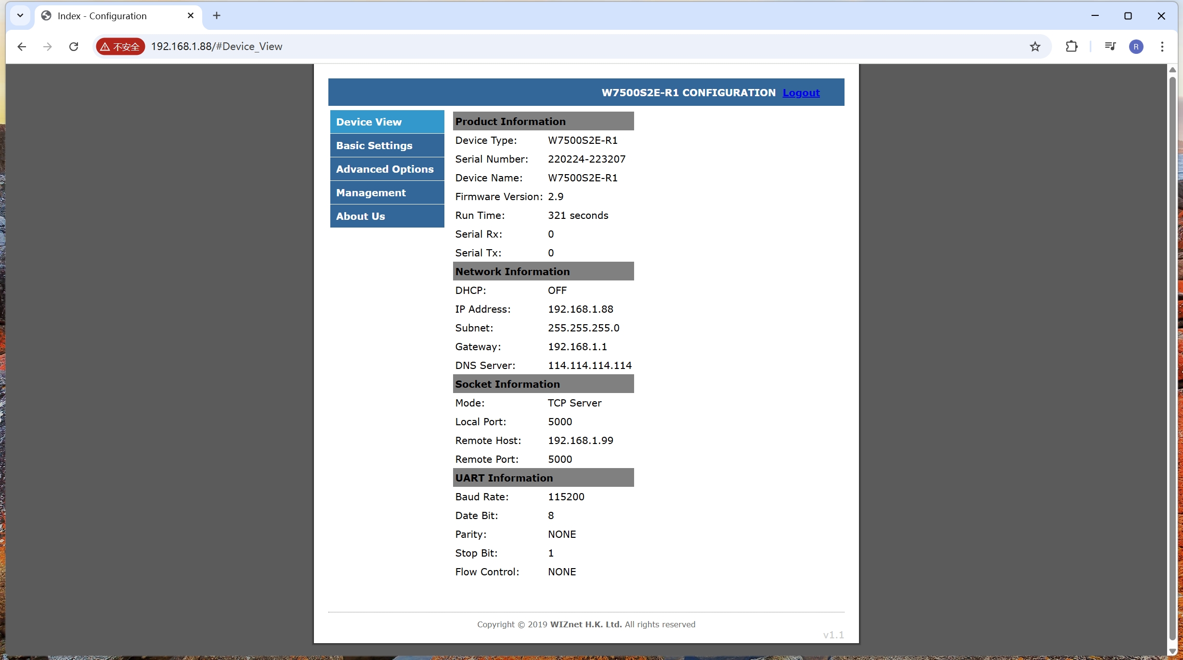Click the Logout link
Image resolution: width=1183 pixels, height=660 pixels.
pos(801,92)
